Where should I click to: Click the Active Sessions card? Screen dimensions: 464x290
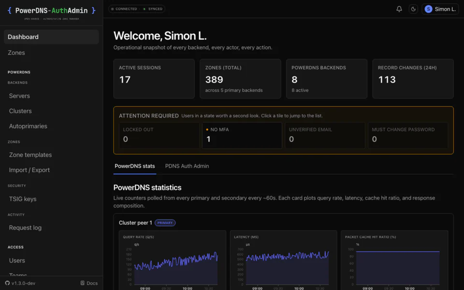(x=154, y=79)
